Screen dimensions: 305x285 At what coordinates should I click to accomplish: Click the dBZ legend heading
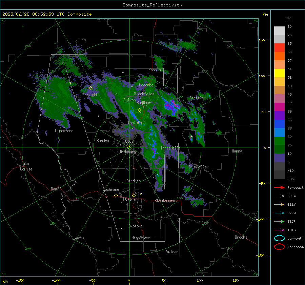[287, 18]
